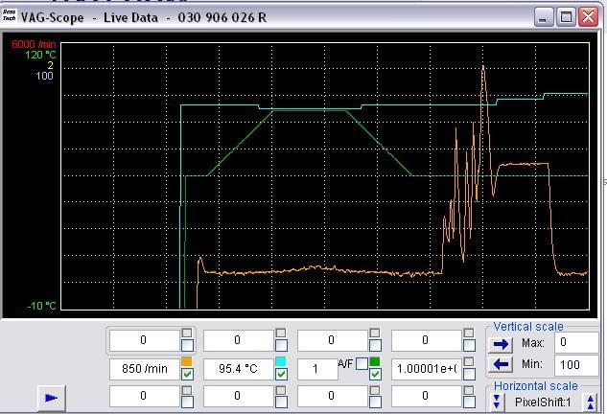Image resolution: width=607 pixels, height=414 pixels.
Task: Click the green 120 °C axis label
Action: 40,55
